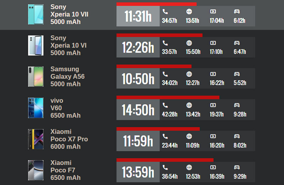Click the video playback icon for vivo V60
The image size is (284, 185).
click(213, 105)
